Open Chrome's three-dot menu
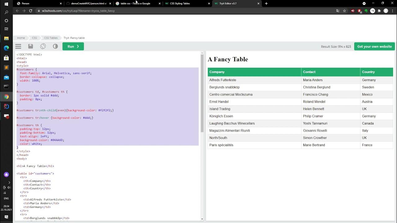The width and height of the screenshot is (397, 223). [392, 11]
